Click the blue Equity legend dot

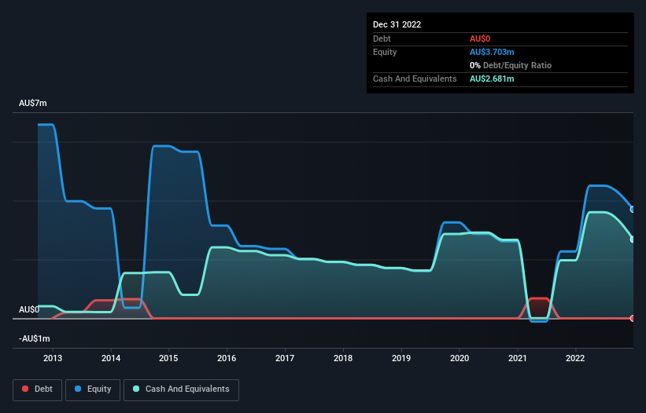pos(78,389)
